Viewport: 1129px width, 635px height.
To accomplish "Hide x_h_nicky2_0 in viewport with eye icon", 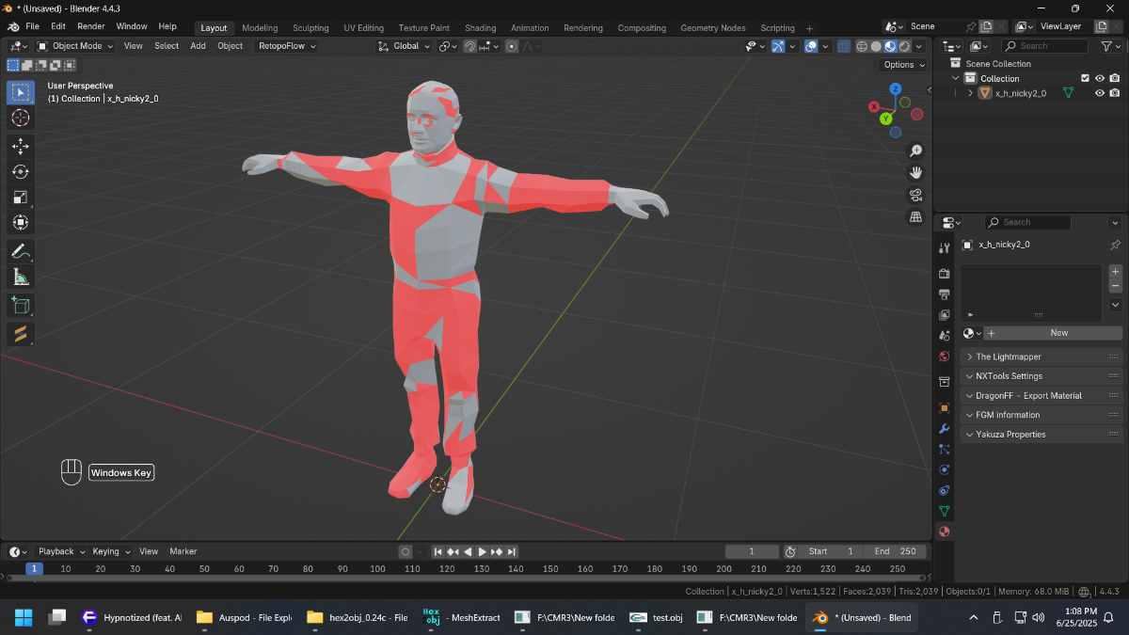I will pos(1099,92).
